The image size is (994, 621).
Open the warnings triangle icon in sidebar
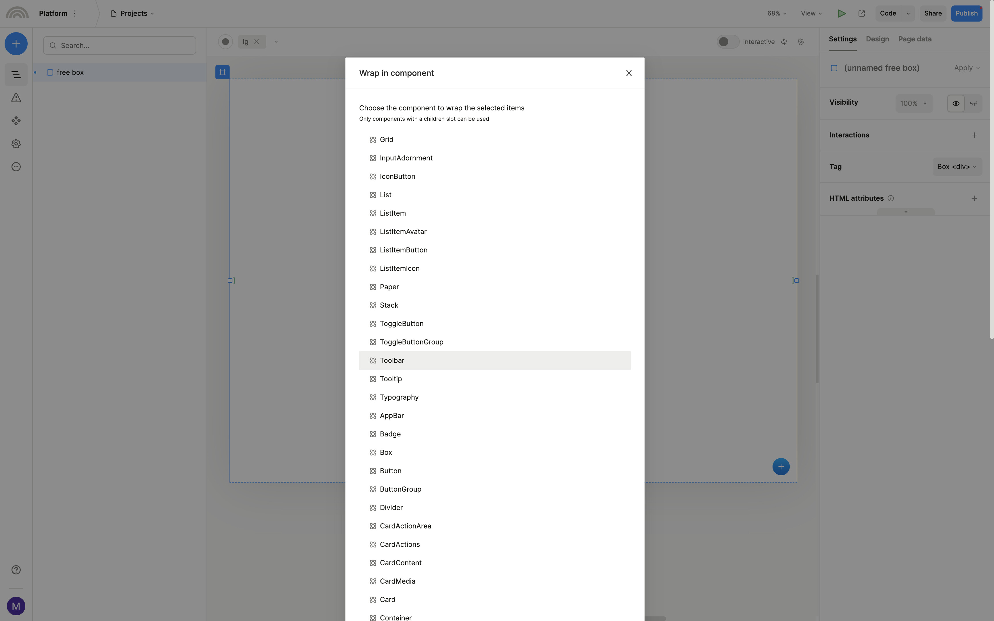pyautogui.click(x=16, y=98)
